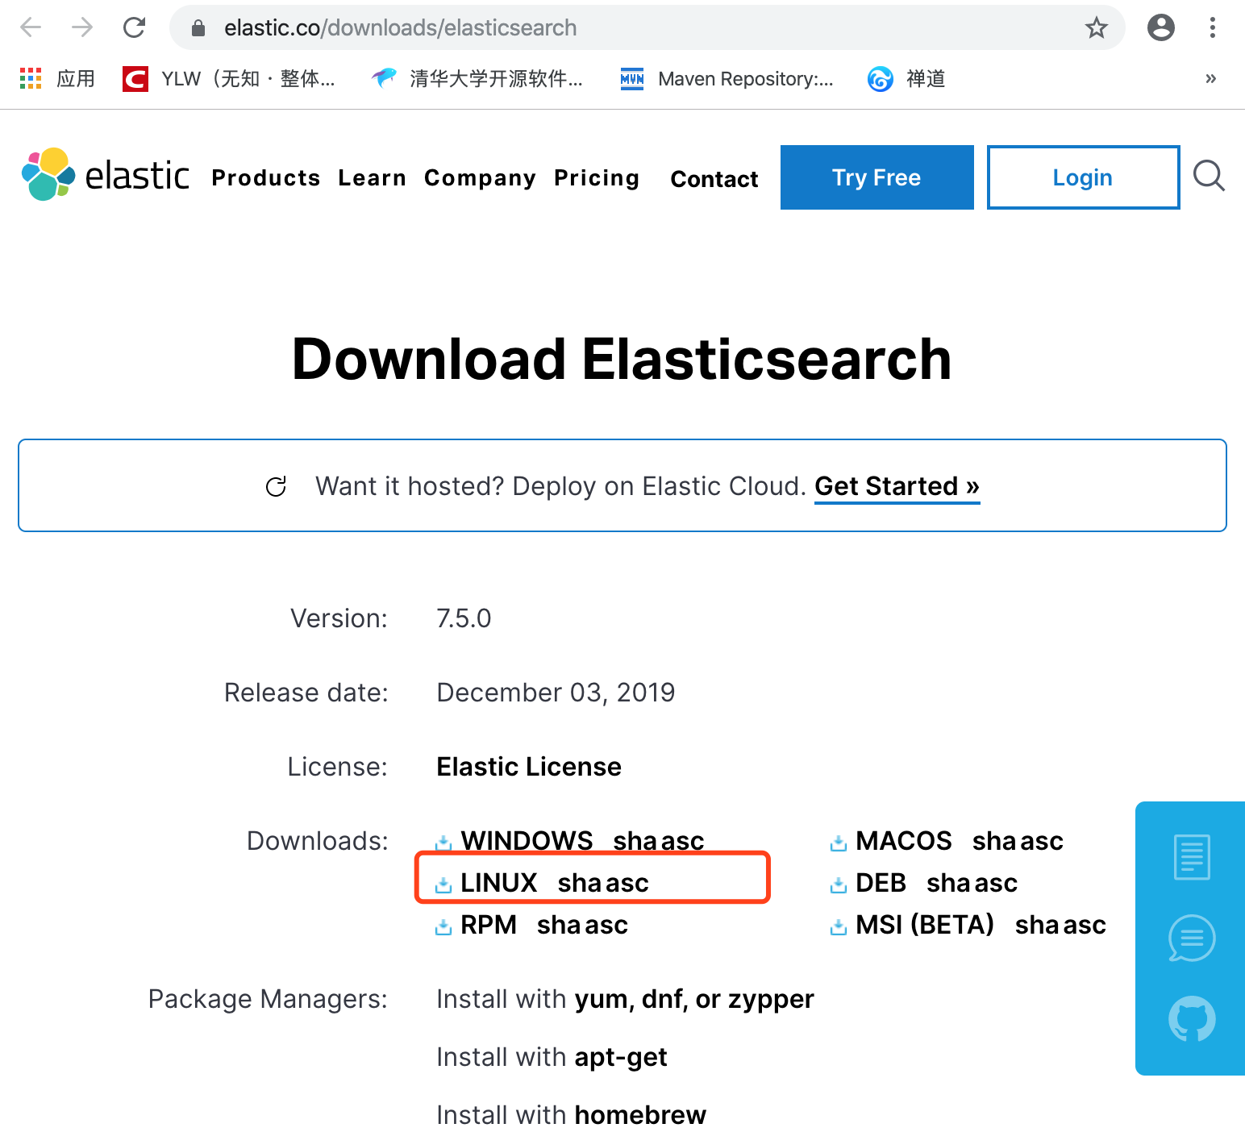Open the Elastic License link
This screenshot has width=1245, height=1132.
click(x=529, y=767)
